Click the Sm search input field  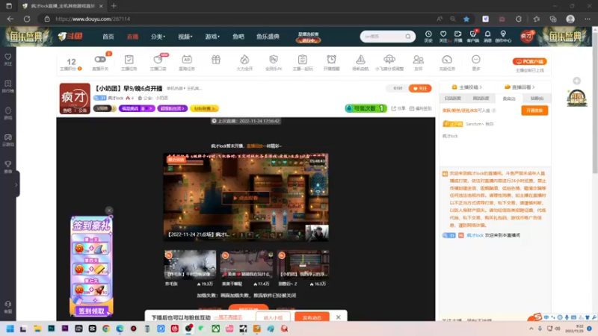(383, 37)
